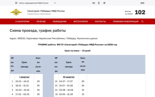Enable the visually impaired glasses icon
Viewport: 155px width, 97px height.
[x=142, y=3]
